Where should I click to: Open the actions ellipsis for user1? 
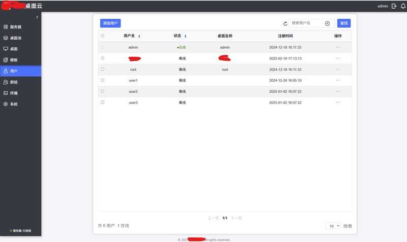click(x=338, y=80)
